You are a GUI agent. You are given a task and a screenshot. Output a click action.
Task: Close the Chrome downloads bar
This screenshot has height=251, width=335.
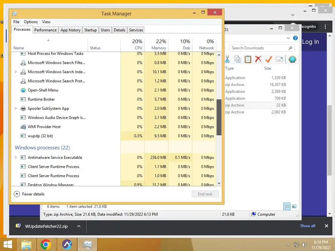click(x=326, y=226)
